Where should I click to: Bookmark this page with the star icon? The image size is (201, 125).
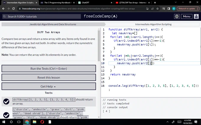[x=158, y=9]
